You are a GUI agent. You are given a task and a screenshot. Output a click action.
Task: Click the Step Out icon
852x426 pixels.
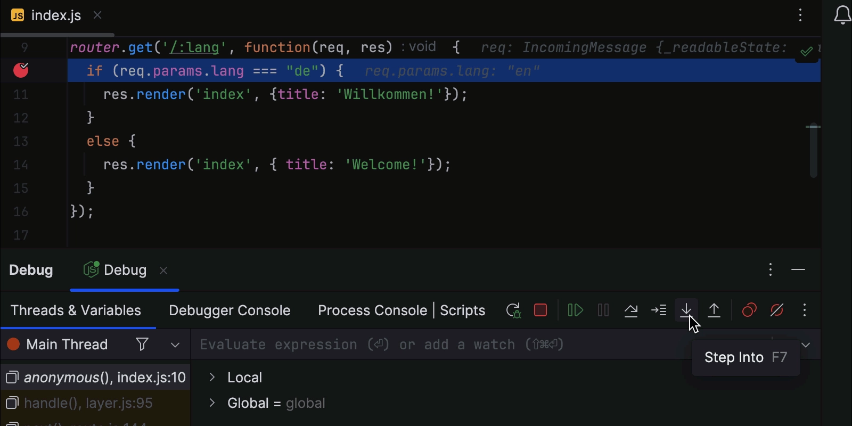pos(714,310)
